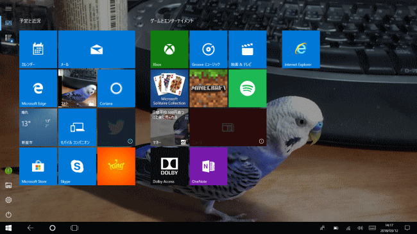Image resolution: width=417 pixels, height=234 pixels.
Task: Open Dolby Access tile
Action: point(169,167)
